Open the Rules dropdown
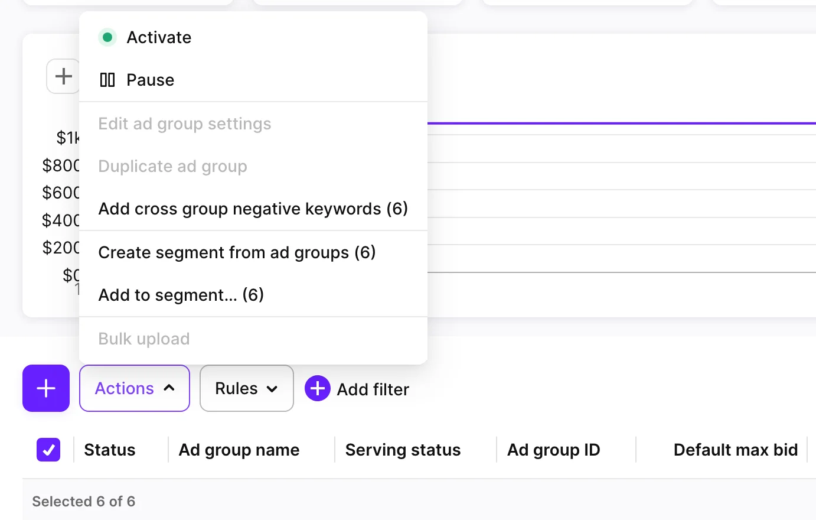This screenshot has width=816, height=520. click(247, 388)
